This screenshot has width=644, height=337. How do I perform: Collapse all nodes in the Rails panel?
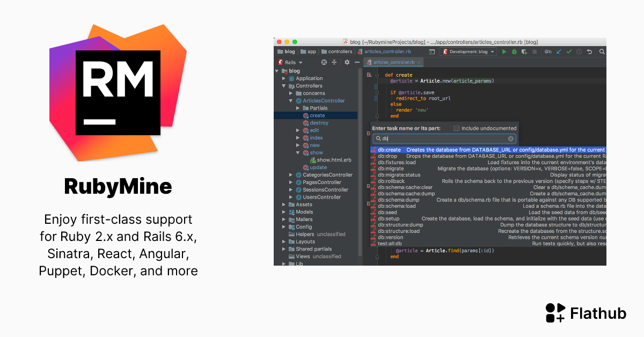[334, 62]
